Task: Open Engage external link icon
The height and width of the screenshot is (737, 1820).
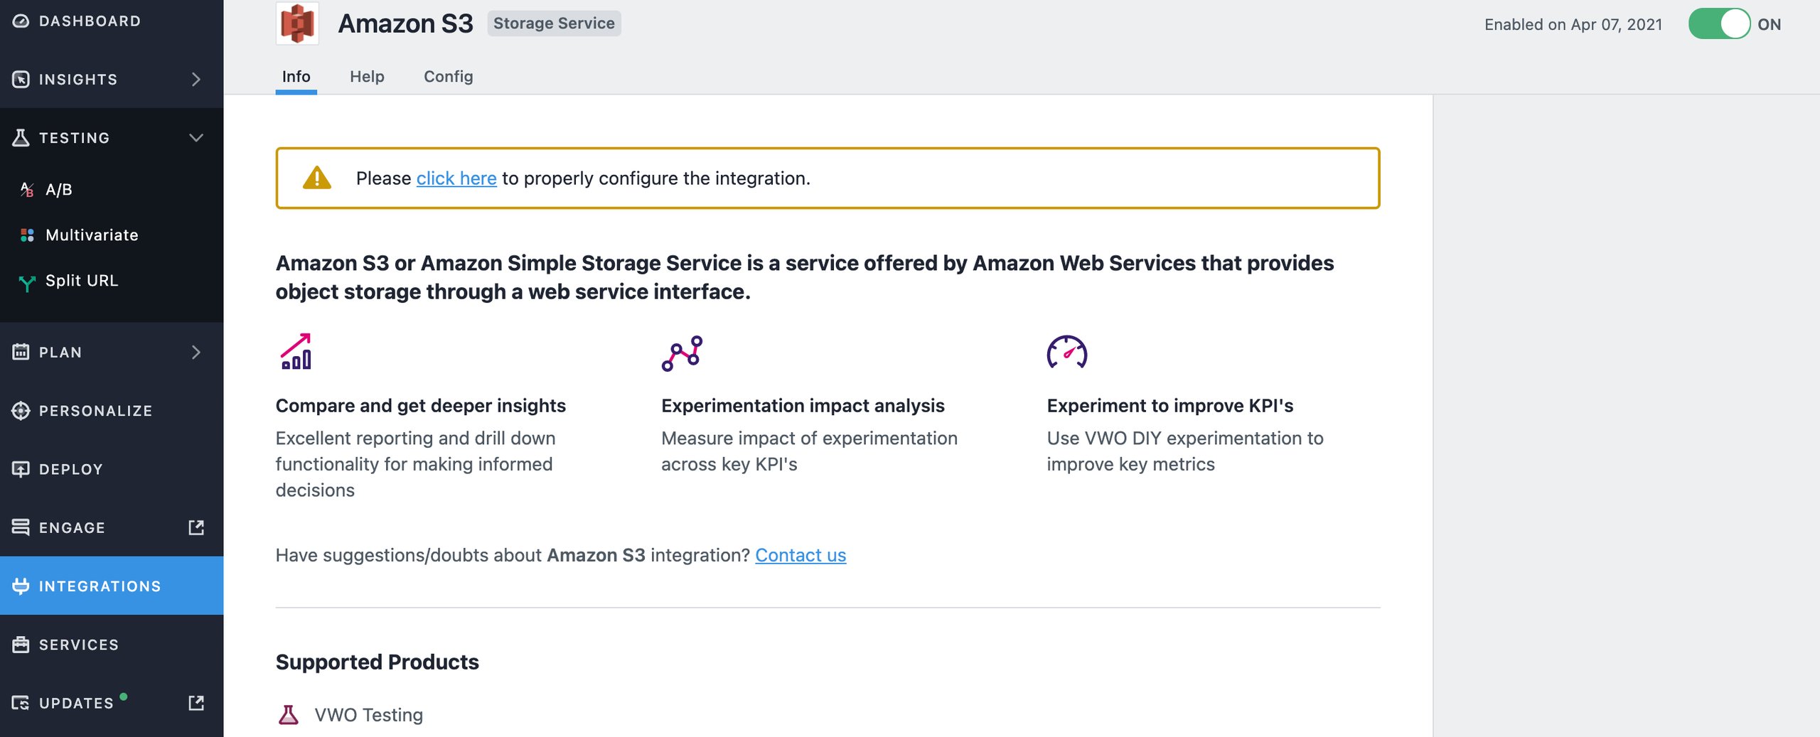Action: point(196,527)
